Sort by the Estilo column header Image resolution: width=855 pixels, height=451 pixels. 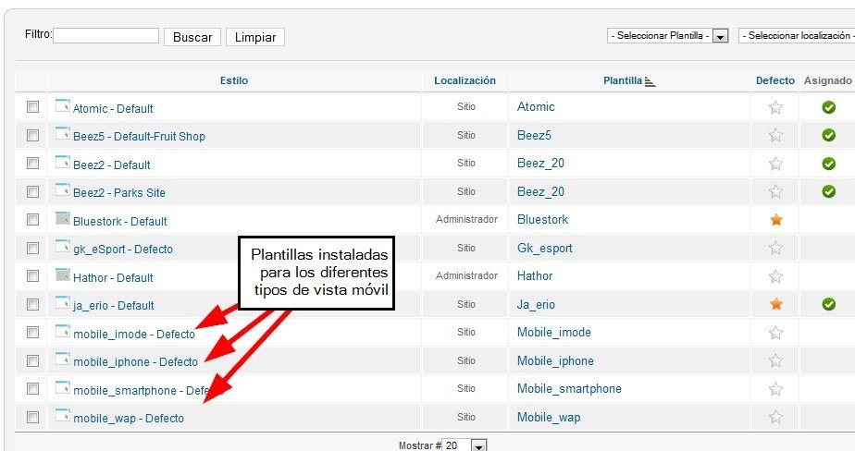click(x=234, y=80)
